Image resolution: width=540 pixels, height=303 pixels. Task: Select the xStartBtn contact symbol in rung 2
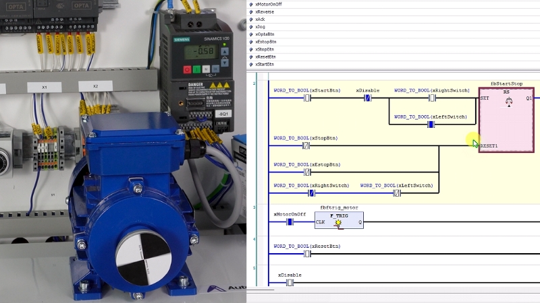coord(307,98)
